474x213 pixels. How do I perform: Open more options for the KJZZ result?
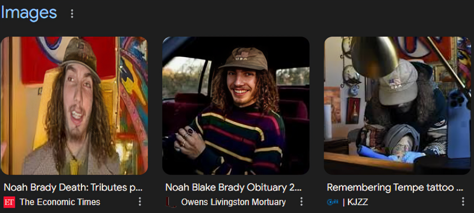(x=463, y=202)
